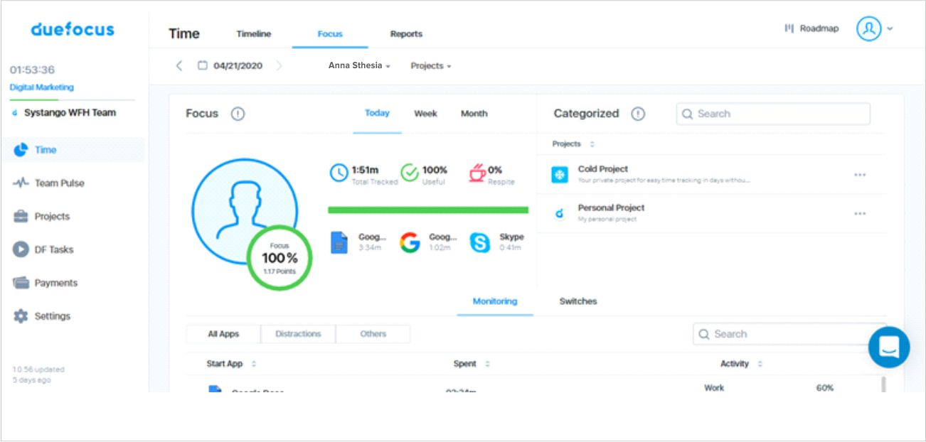Open Payments wallet icon
Viewport: 926px width, 442px height.
[x=21, y=283]
